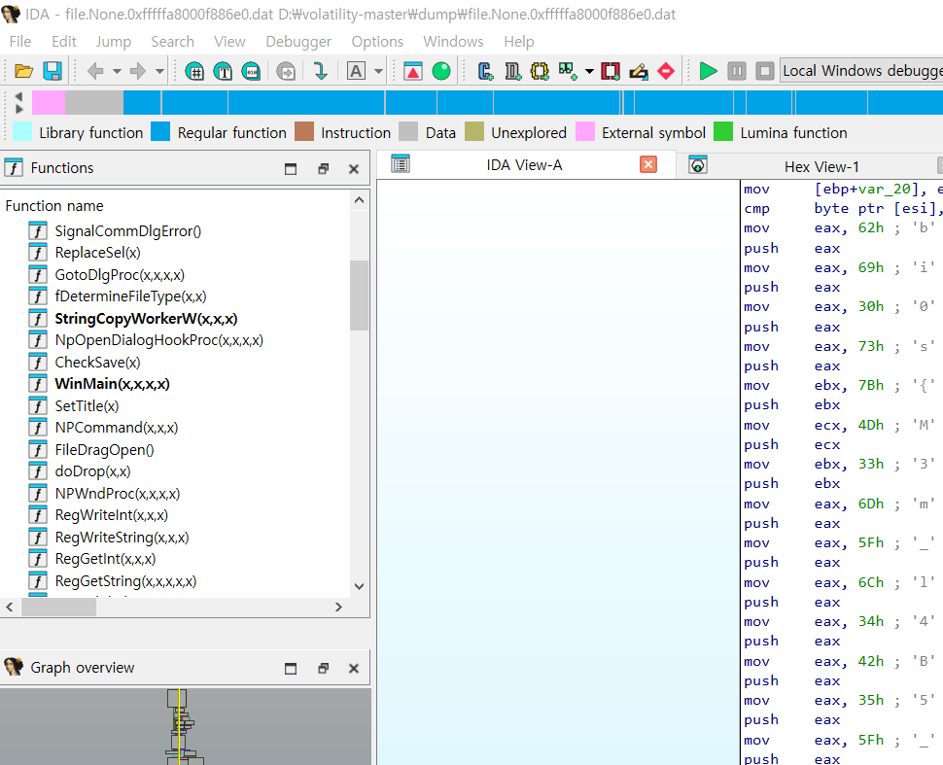Click the text search 'T' round icon
943x765 pixels.
pyautogui.click(x=224, y=72)
